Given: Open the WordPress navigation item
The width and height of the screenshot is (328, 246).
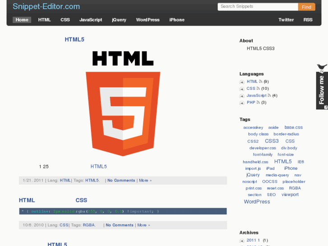Looking at the screenshot, I should (148, 20).
